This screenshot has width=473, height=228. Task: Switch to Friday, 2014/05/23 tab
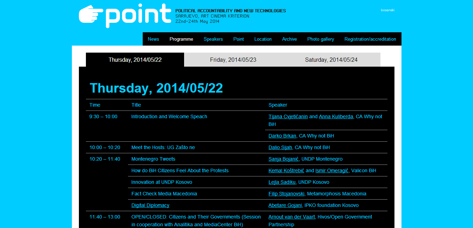pos(233,60)
